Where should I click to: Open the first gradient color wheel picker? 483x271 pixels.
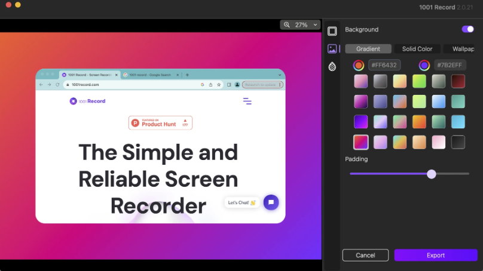pyautogui.click(x=359, y=65)
